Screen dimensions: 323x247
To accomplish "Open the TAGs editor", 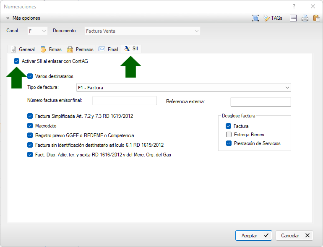I will pyautogui.click(x=273, y=18).
